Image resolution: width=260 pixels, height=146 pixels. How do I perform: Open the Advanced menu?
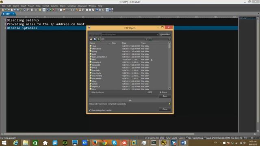[82, 6]
